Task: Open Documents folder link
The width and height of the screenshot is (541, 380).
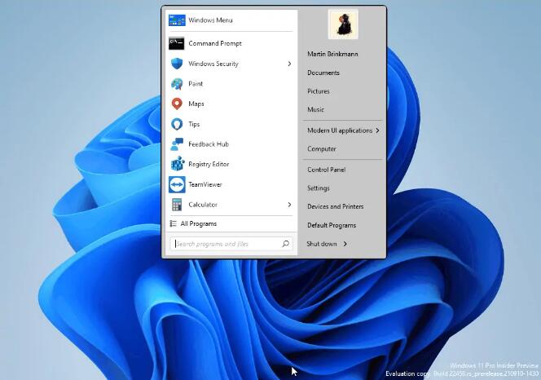Action: click(323, 73)
